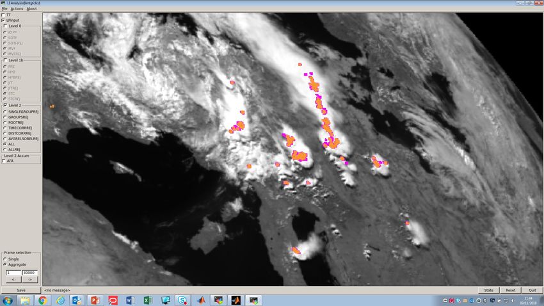Open the light MATLAB taskbar icon
Viewport: 544px width, 306px height.
coord(201,300)
